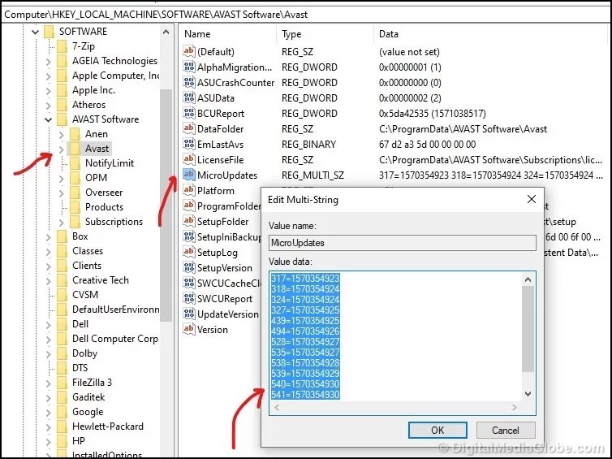Expand the Avast subkey
612x459 pixels.
tap(61, 149)
